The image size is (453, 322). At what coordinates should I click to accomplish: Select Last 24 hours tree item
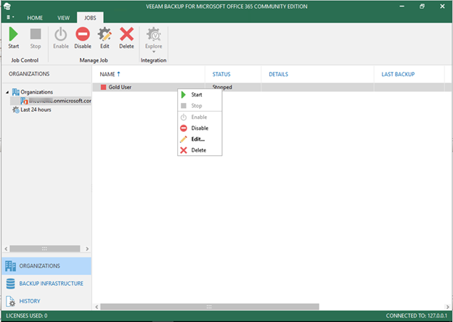click(x=36, y=110)
